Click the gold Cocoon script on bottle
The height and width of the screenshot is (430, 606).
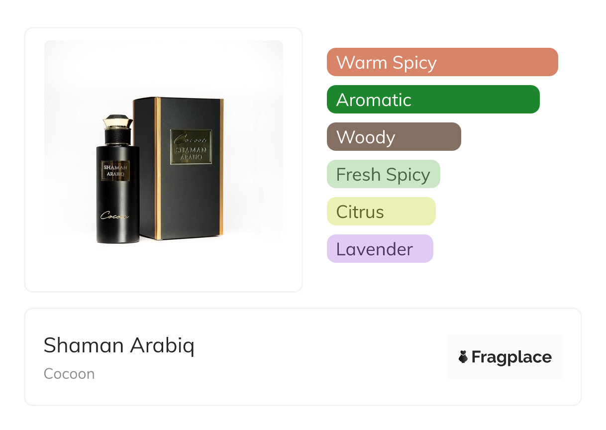coord(115,215)
